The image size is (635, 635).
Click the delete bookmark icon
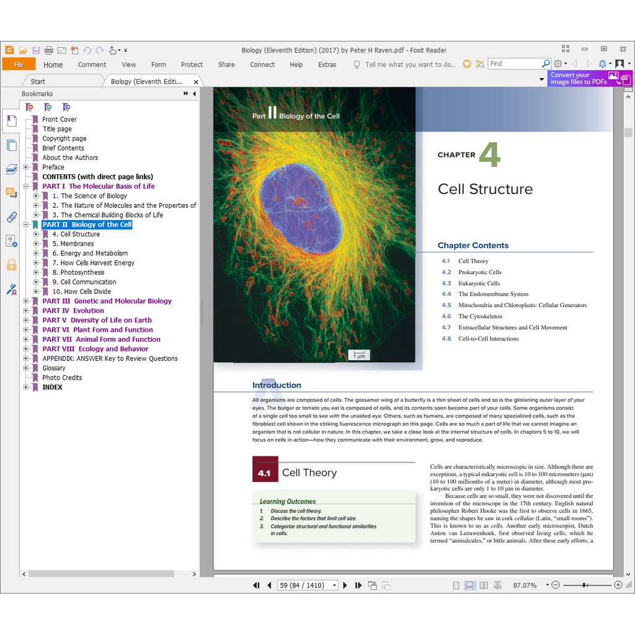29,107
